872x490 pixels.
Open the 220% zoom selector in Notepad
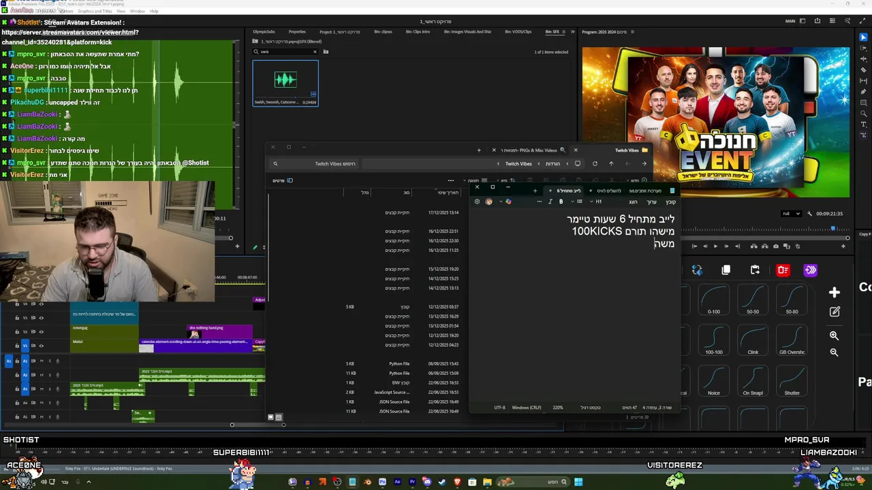click(x=557, y=408)
